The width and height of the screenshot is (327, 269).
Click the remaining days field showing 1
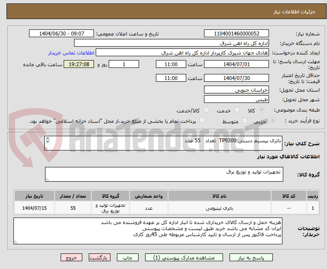tap(124, 64)
